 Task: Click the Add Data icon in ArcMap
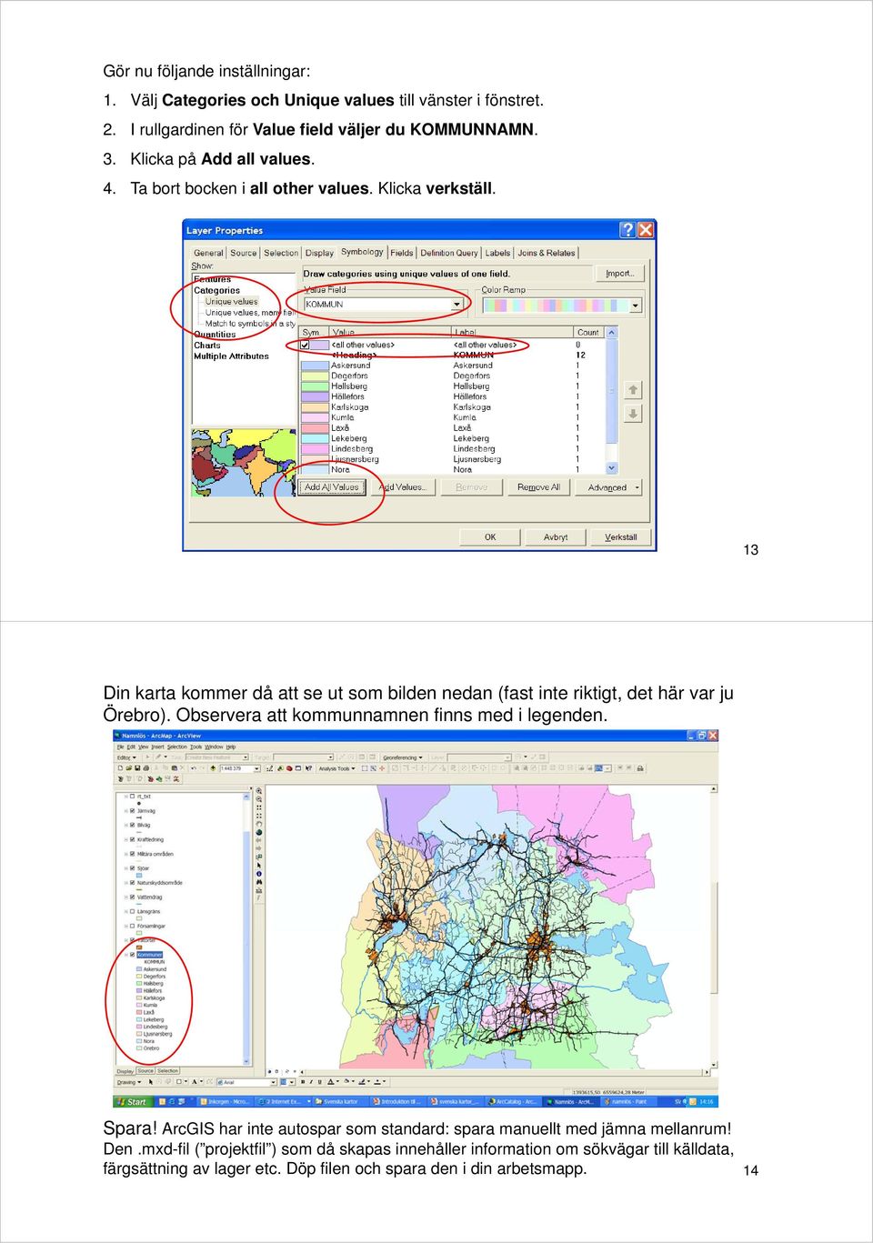point(211,768)
